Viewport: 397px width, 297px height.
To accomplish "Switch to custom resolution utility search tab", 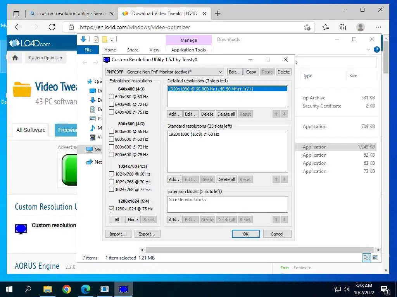I will [x=72, y=14].
